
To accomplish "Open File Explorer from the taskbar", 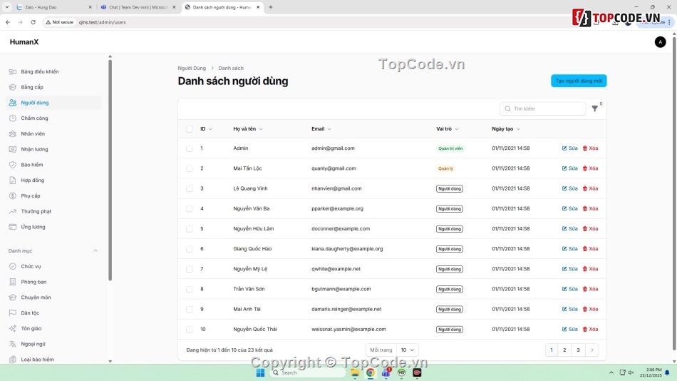I will click(354, 372).
